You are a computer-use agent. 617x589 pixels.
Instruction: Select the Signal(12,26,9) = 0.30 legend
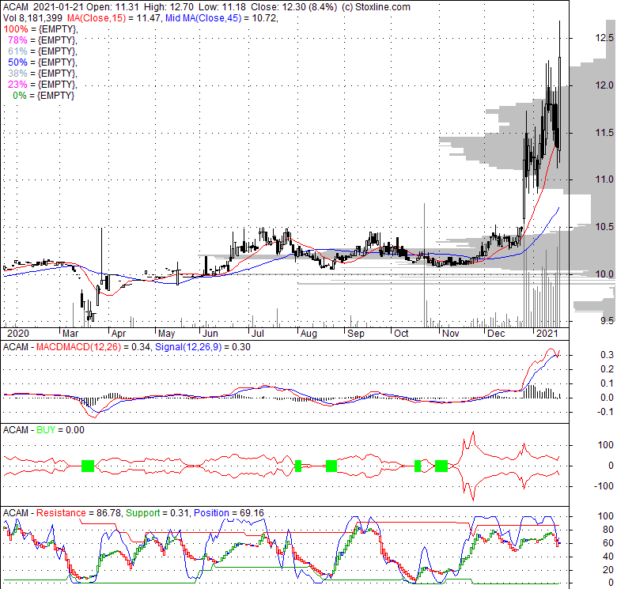[x=203, y=347]
